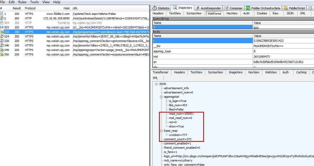Collapse the base_resp tree node

pyautogui.click(x=161, y=131)
